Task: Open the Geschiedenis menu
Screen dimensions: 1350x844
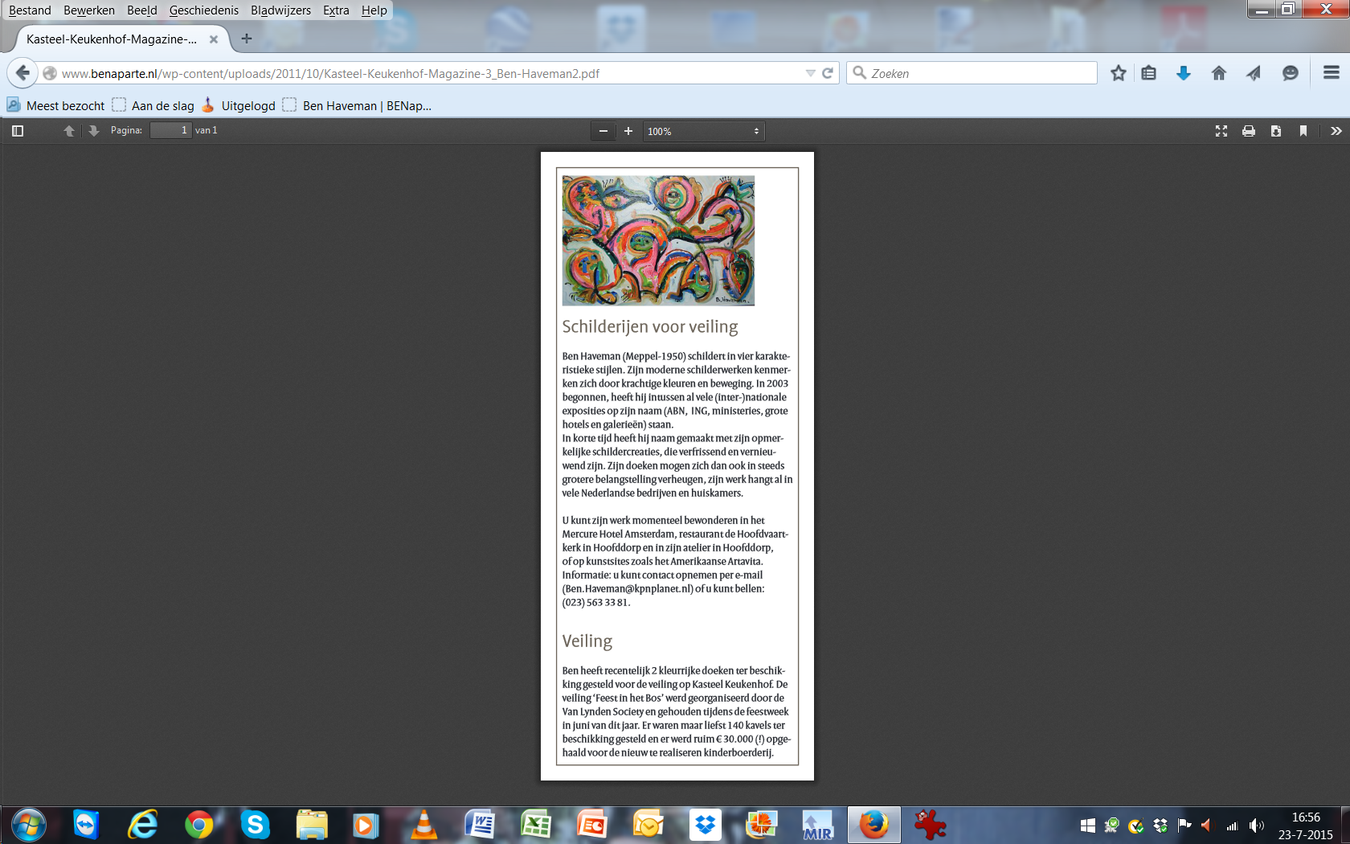Action: click(x=204, y=10)
